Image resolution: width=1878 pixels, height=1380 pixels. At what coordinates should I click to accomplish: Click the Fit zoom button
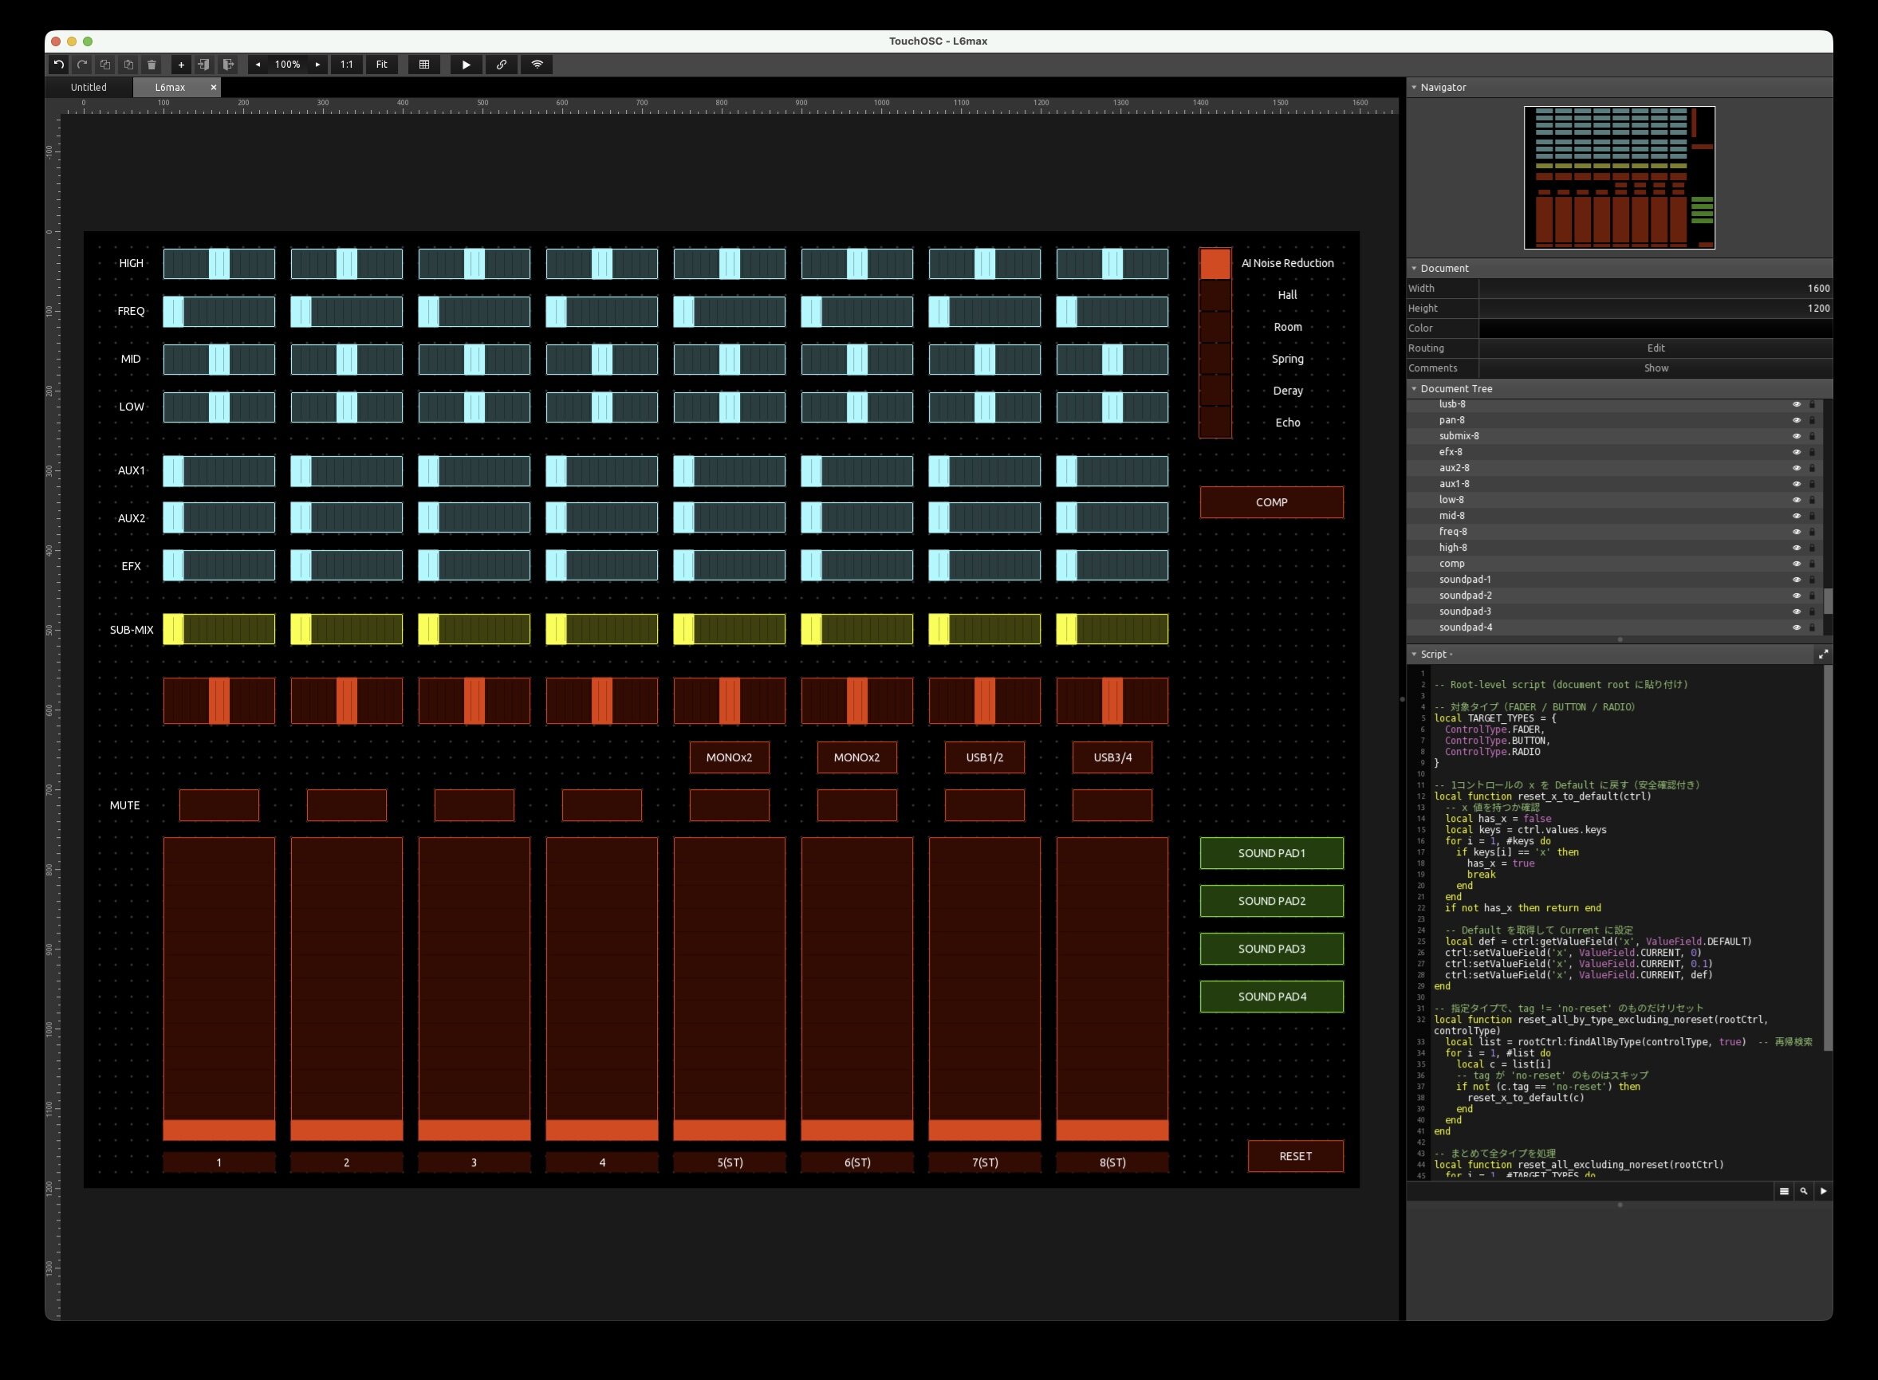click(382, 65)
